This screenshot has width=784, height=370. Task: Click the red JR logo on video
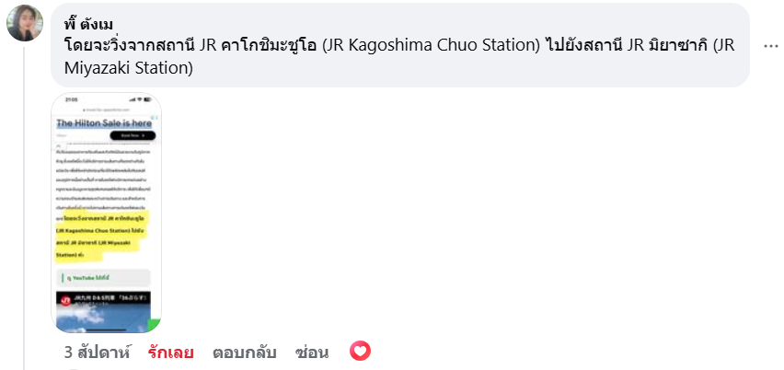(65, 300)
